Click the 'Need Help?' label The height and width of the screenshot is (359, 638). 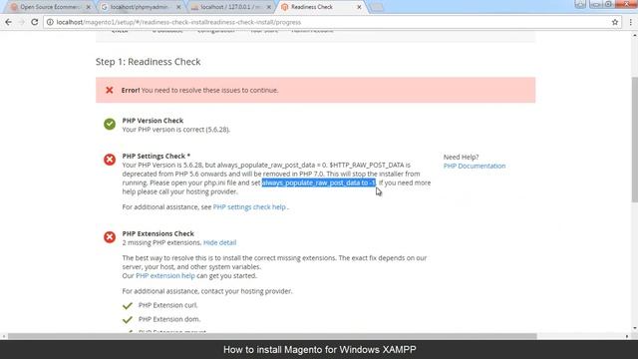pyautogui.click(x=461, y=157)
